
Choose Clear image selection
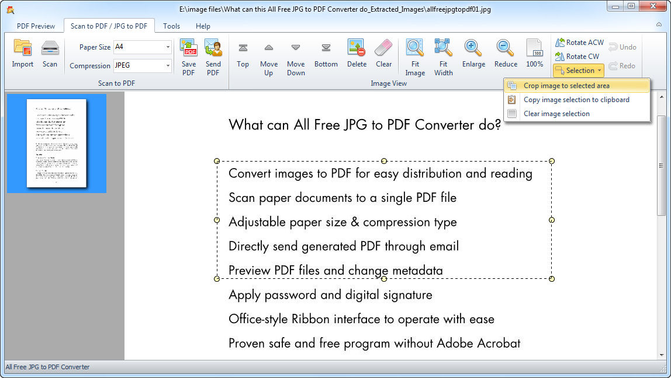click(577, 114)
